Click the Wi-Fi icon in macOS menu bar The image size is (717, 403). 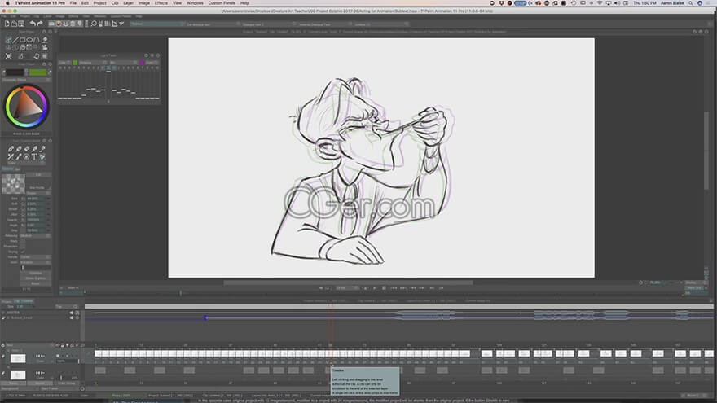(x=600, y=2)
